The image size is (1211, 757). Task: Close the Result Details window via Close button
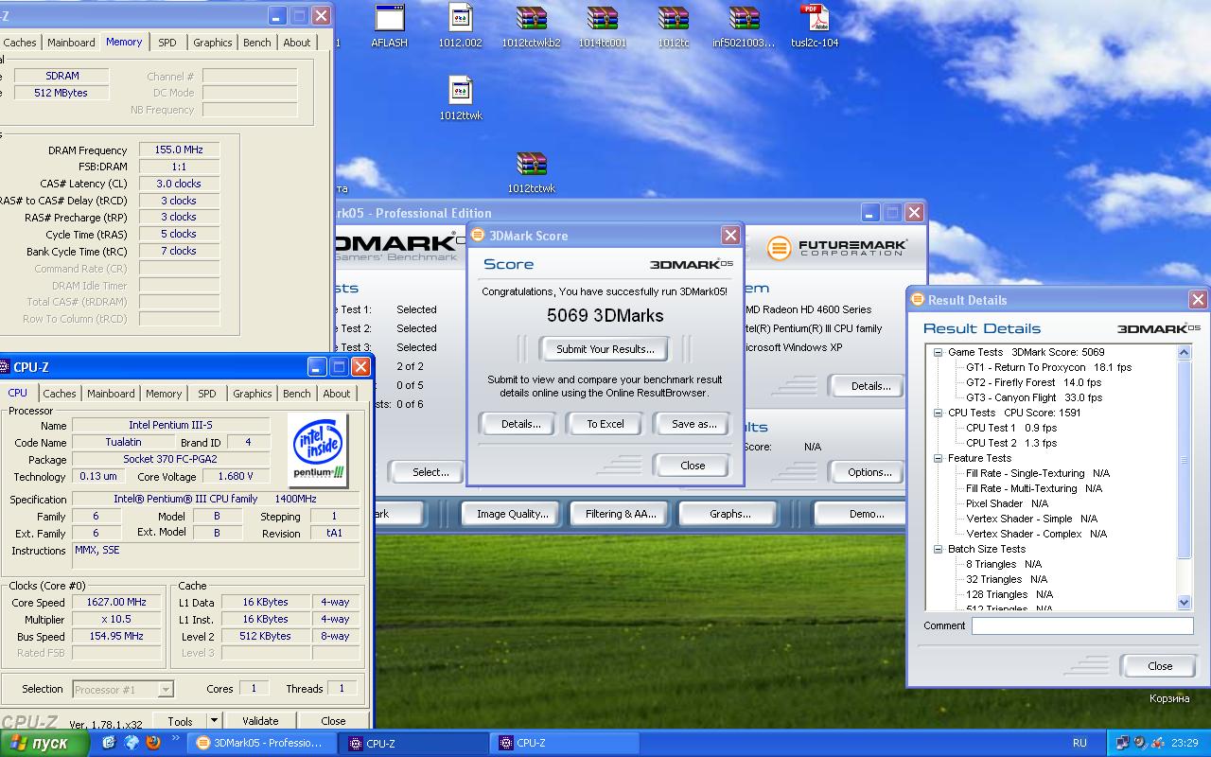pos(1159,666)
